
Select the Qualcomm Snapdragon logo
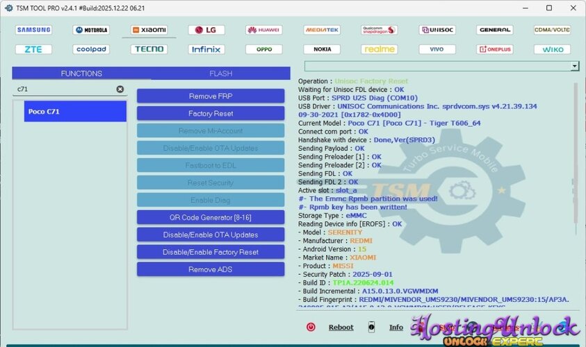(380, 30)
